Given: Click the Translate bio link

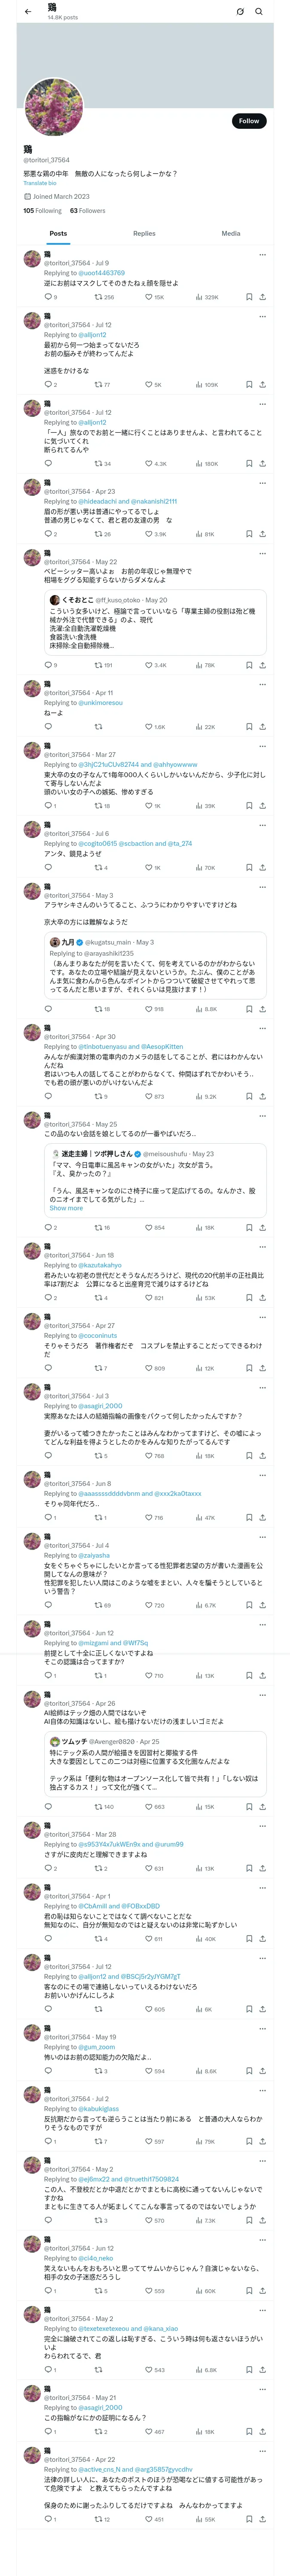Looking at the screenshot, I should click(x=40, y=183).
